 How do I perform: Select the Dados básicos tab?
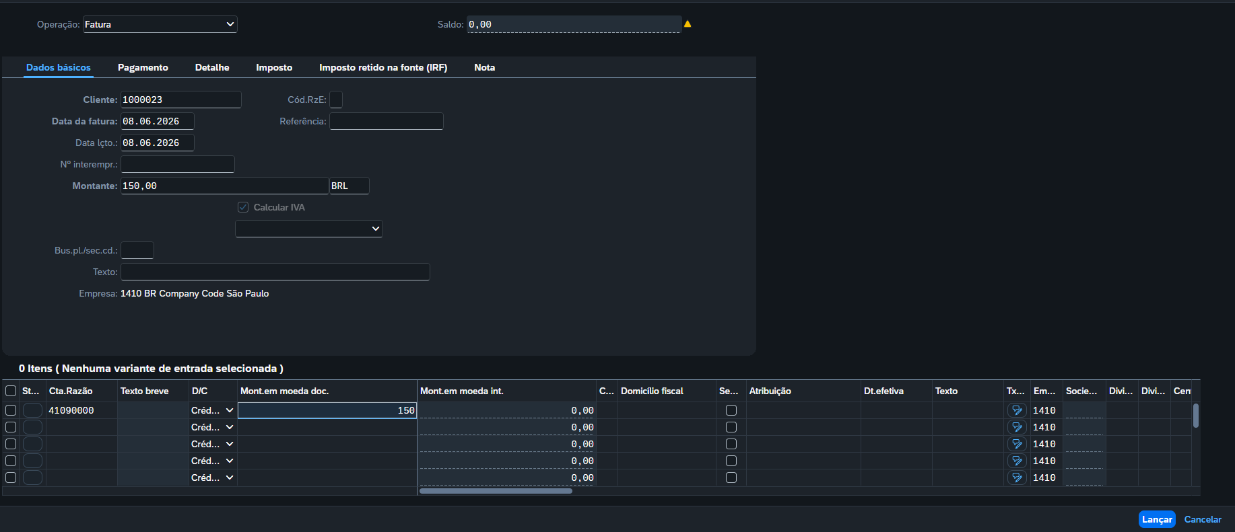tap(59, 67)
